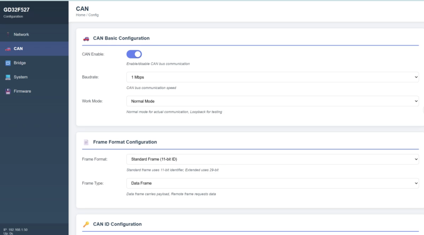Click the Network icon in sidebar
This screenshot has width=424, height=235.
tap(8, 35)
